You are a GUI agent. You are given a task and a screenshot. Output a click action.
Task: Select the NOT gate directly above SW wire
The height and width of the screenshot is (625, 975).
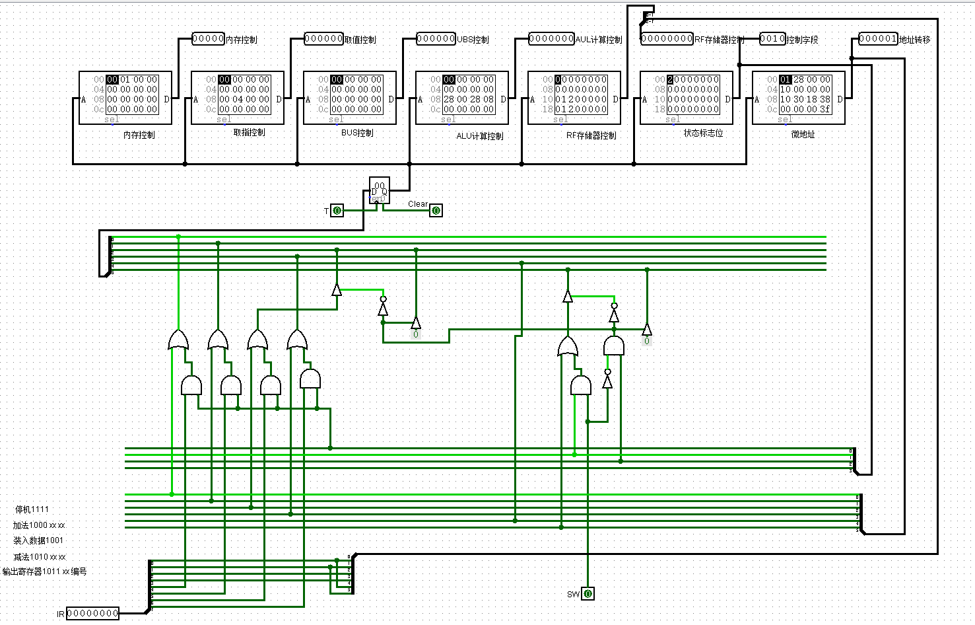click(607, 381)
